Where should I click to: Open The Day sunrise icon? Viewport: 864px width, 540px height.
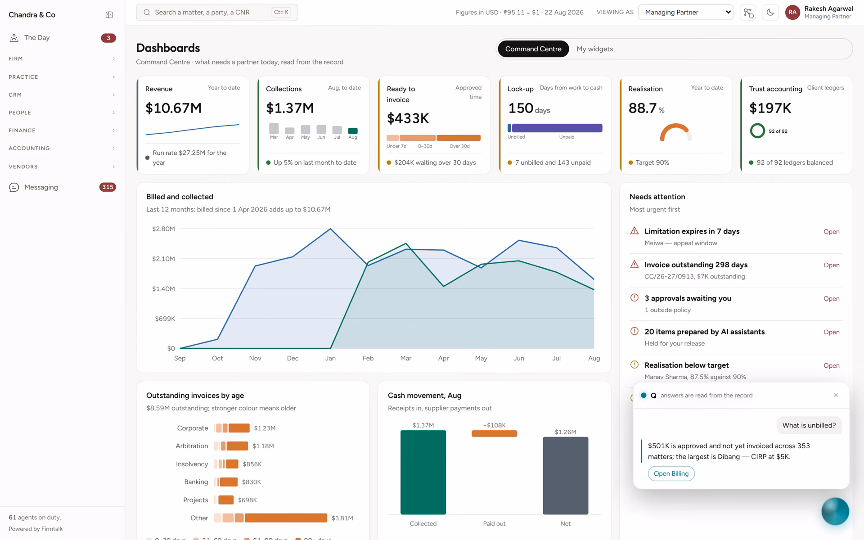14,38
